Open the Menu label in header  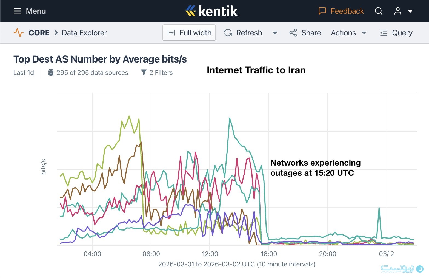point(36,11)
